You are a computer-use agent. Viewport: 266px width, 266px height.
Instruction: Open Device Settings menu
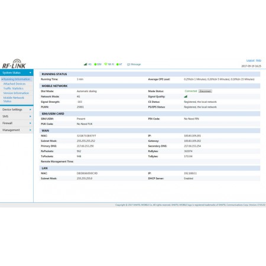(x=17, y=109)
